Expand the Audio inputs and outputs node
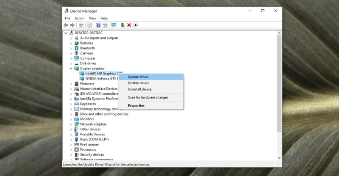Viewport: 339px width, 176px height. coord(71,38)
